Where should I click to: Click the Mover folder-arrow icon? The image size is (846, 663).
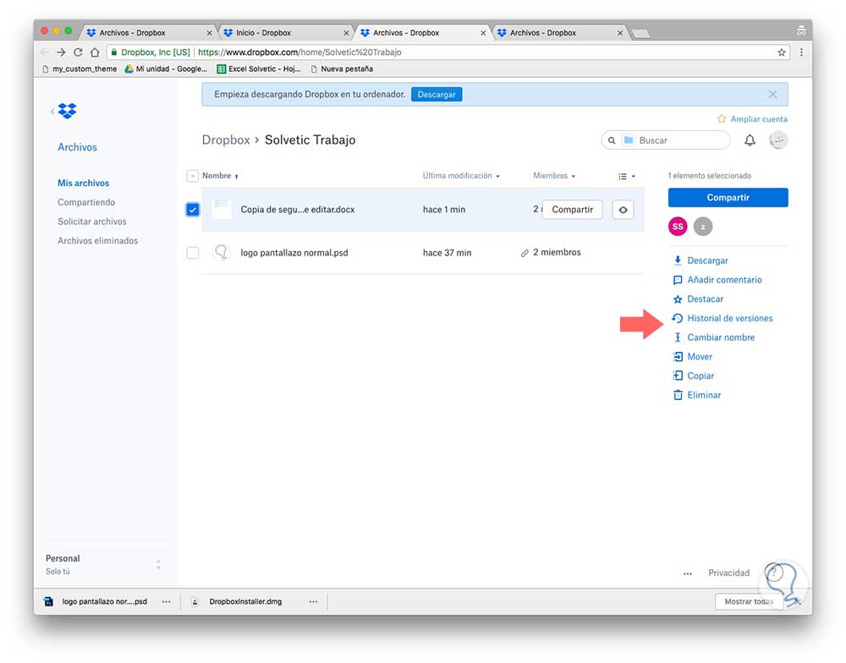tap(678, 357)
